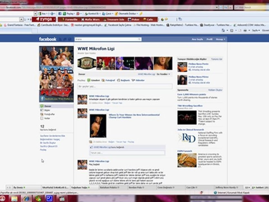Click the Beğenmekten Vazgeç link
This screenshot has width=269, height=202.
tap(50, 139)
